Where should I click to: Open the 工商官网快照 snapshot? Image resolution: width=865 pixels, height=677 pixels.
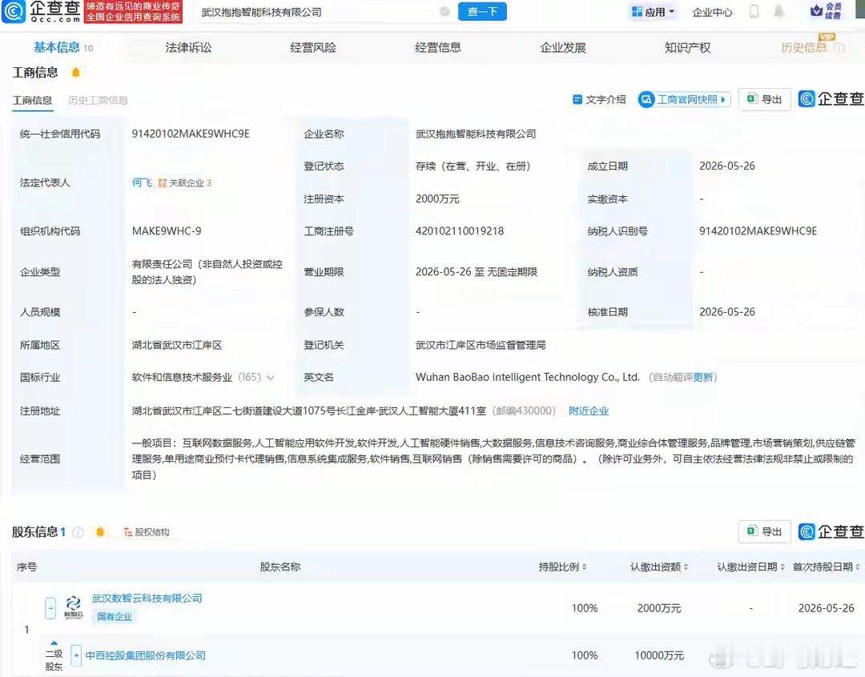(x=684, y=99)
